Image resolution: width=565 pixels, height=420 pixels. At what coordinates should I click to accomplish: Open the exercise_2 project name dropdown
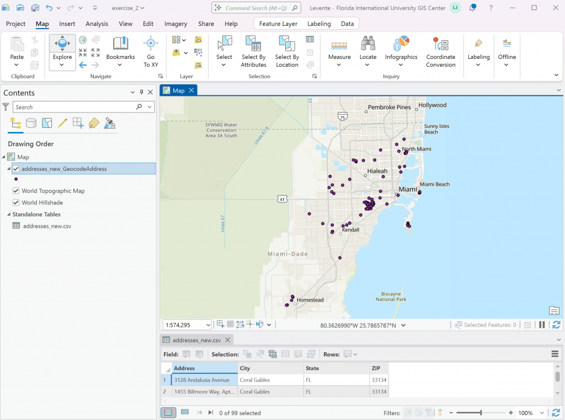[128, 8]
